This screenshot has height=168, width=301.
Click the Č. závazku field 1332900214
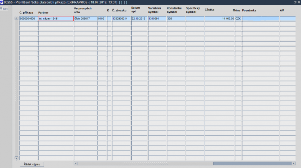tap(121, 18)
